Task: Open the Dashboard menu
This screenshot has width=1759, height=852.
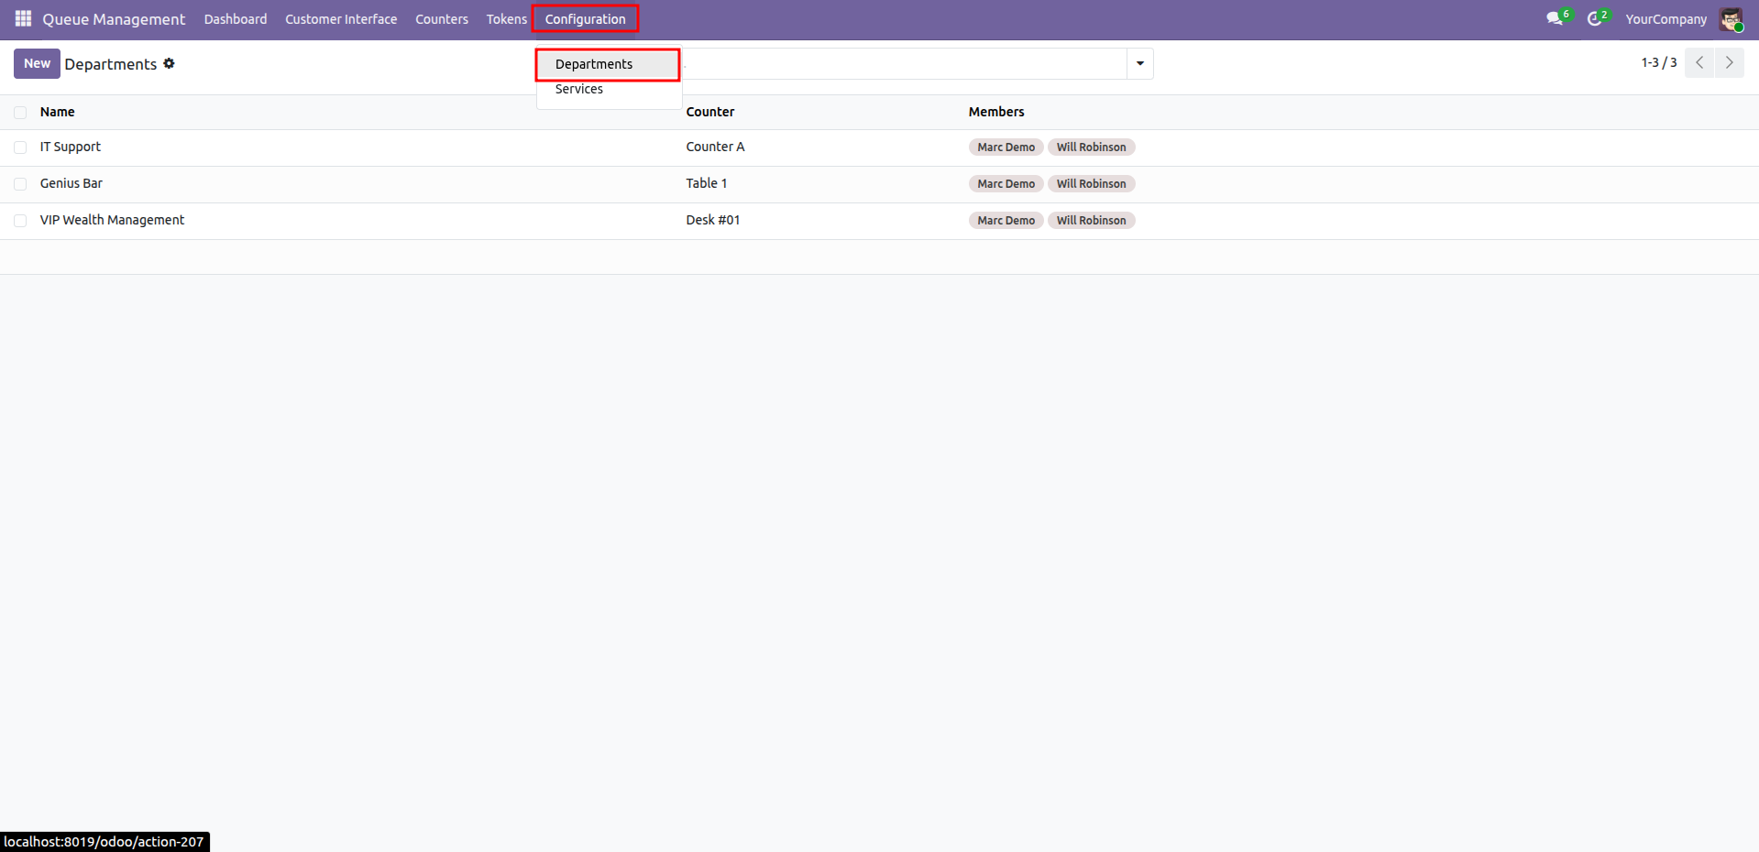Action: click(236, 19)
